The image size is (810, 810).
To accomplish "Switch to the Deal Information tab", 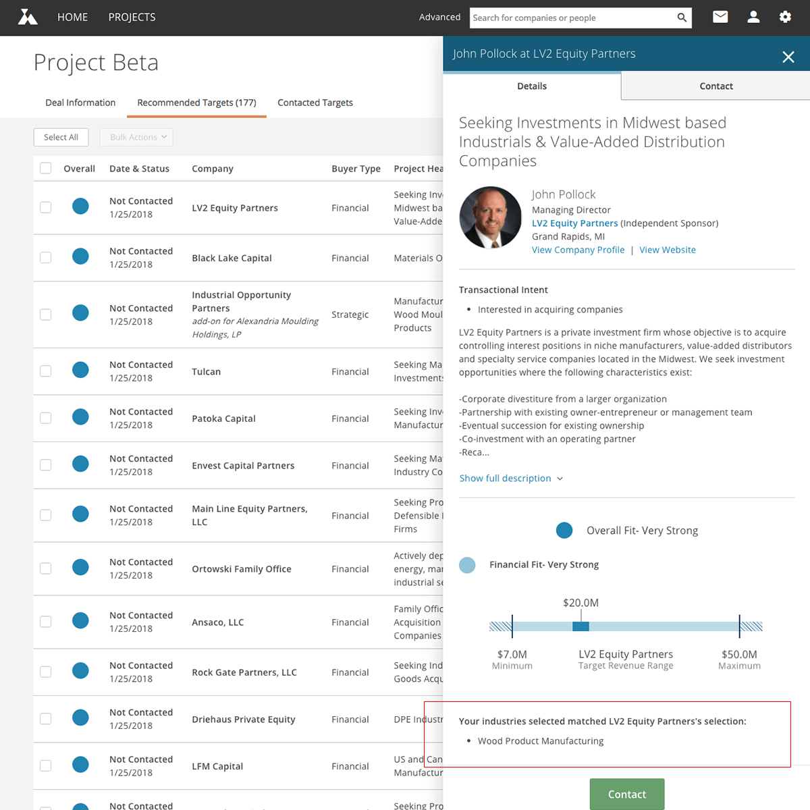I will 80,103.
